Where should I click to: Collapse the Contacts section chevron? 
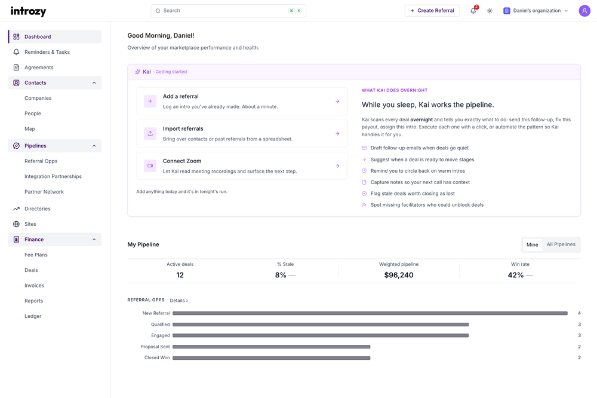pyautogui.click(x=94, y=82)
